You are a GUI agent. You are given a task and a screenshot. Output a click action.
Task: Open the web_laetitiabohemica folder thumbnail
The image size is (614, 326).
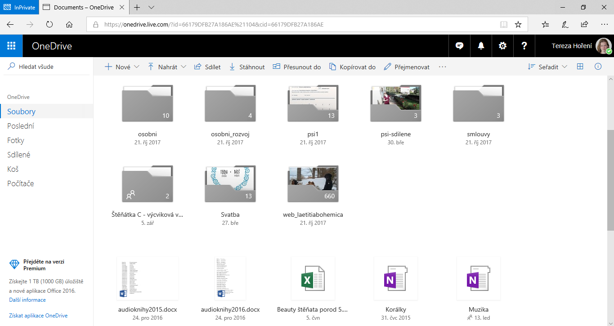tap(313, 183)
